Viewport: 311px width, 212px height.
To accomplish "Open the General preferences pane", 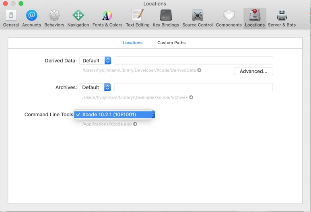I will tap(11, 19).
